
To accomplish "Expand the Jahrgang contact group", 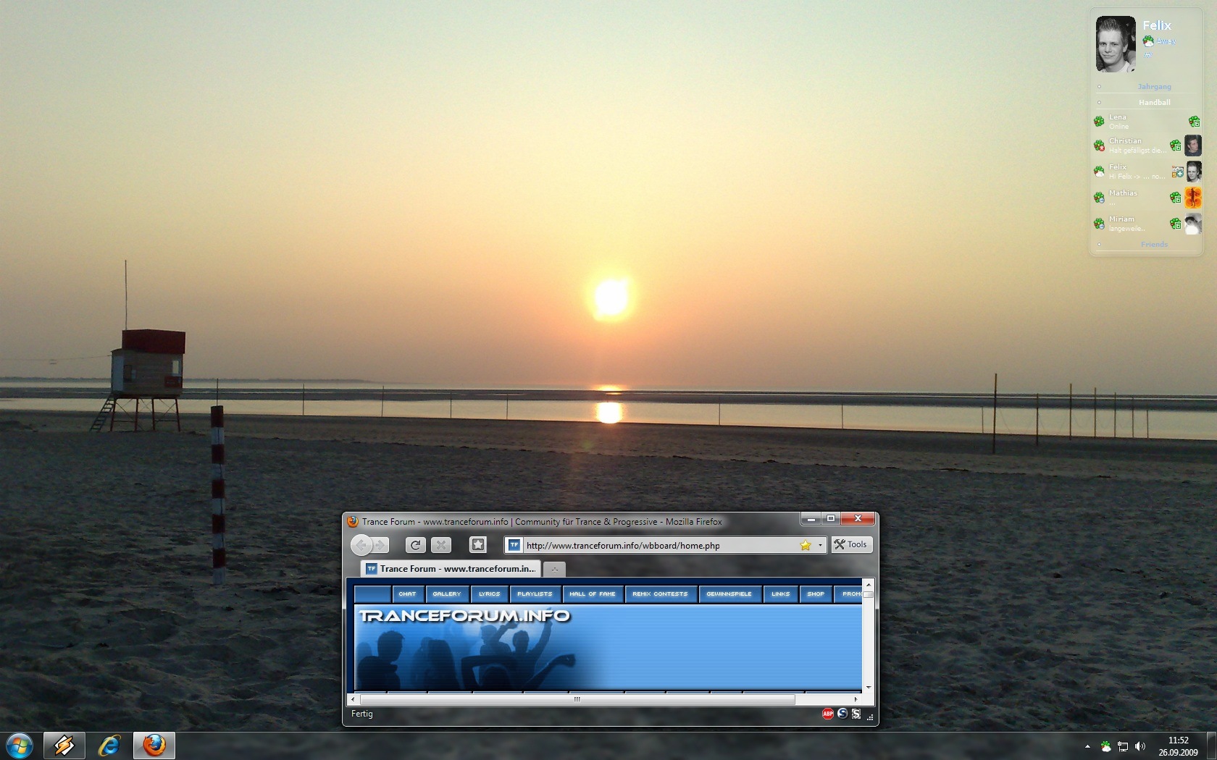I will (x=1153, y=87).
